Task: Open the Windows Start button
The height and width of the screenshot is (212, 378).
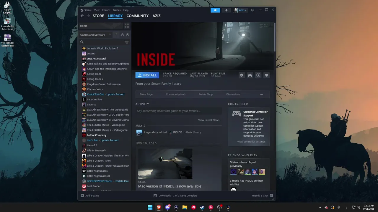Action: (150, 207)
